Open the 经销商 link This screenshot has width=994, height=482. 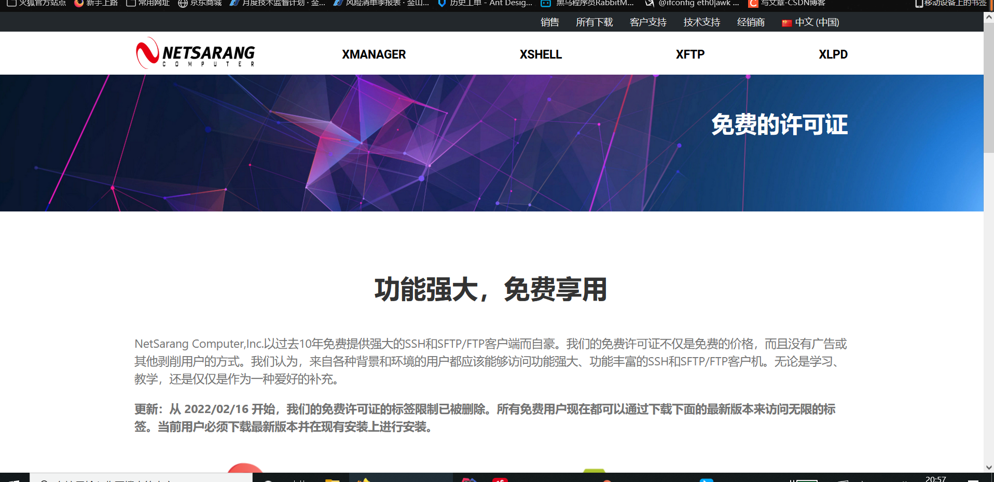(751, 22)
